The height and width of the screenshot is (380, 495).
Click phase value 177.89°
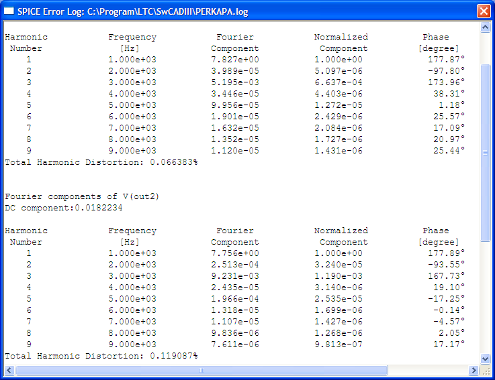(447, 253)
